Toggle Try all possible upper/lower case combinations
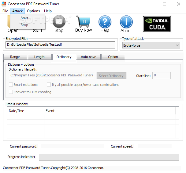Image resolution: width=186 pixels, height=173 pixels. pyautogui.click(x=49, y=85)
